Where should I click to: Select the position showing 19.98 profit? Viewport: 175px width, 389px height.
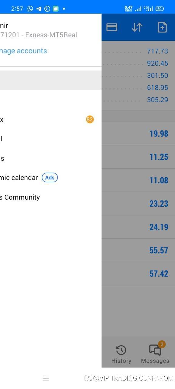138,134
